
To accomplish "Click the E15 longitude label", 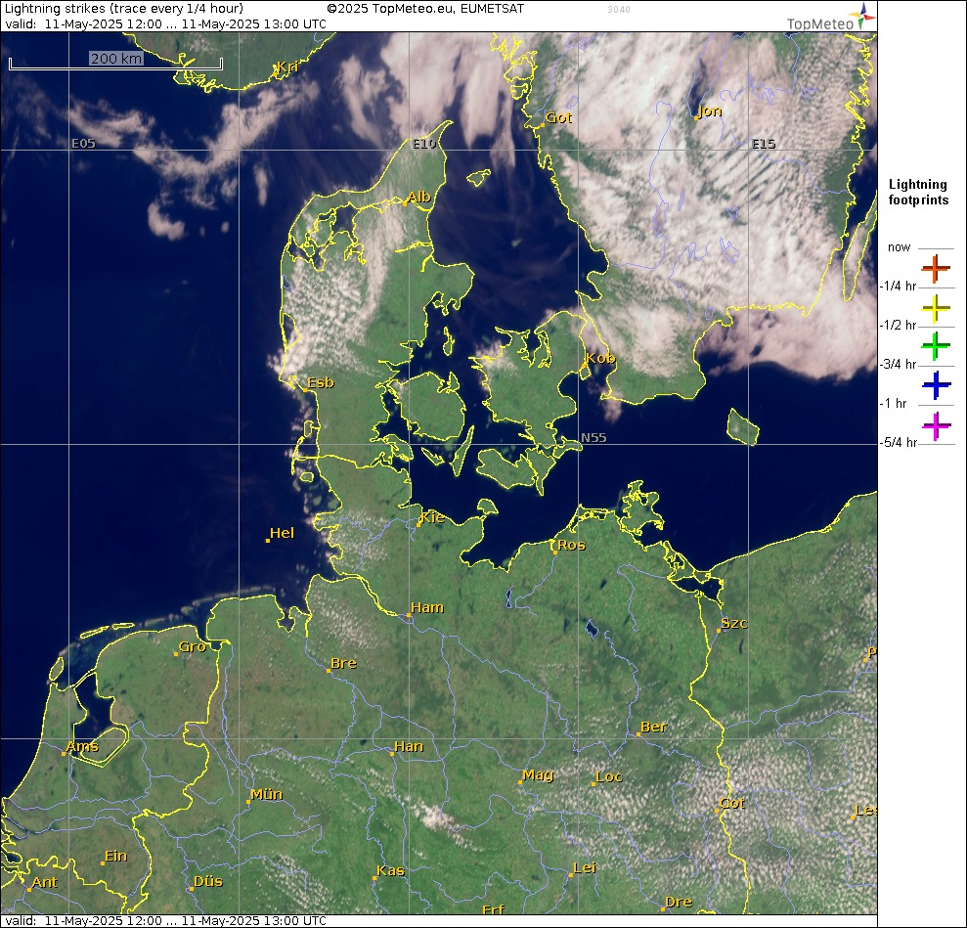I will (x=764, y=143).
